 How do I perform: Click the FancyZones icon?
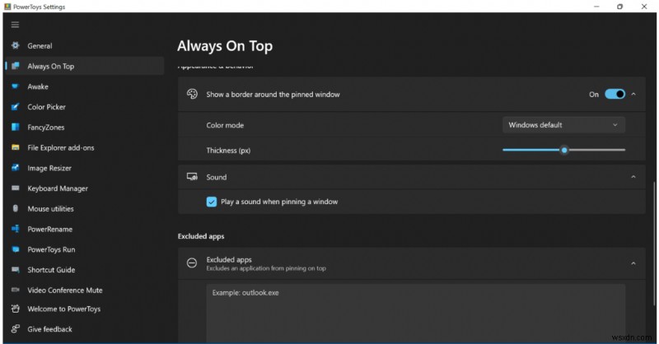[x=16, y=127]
